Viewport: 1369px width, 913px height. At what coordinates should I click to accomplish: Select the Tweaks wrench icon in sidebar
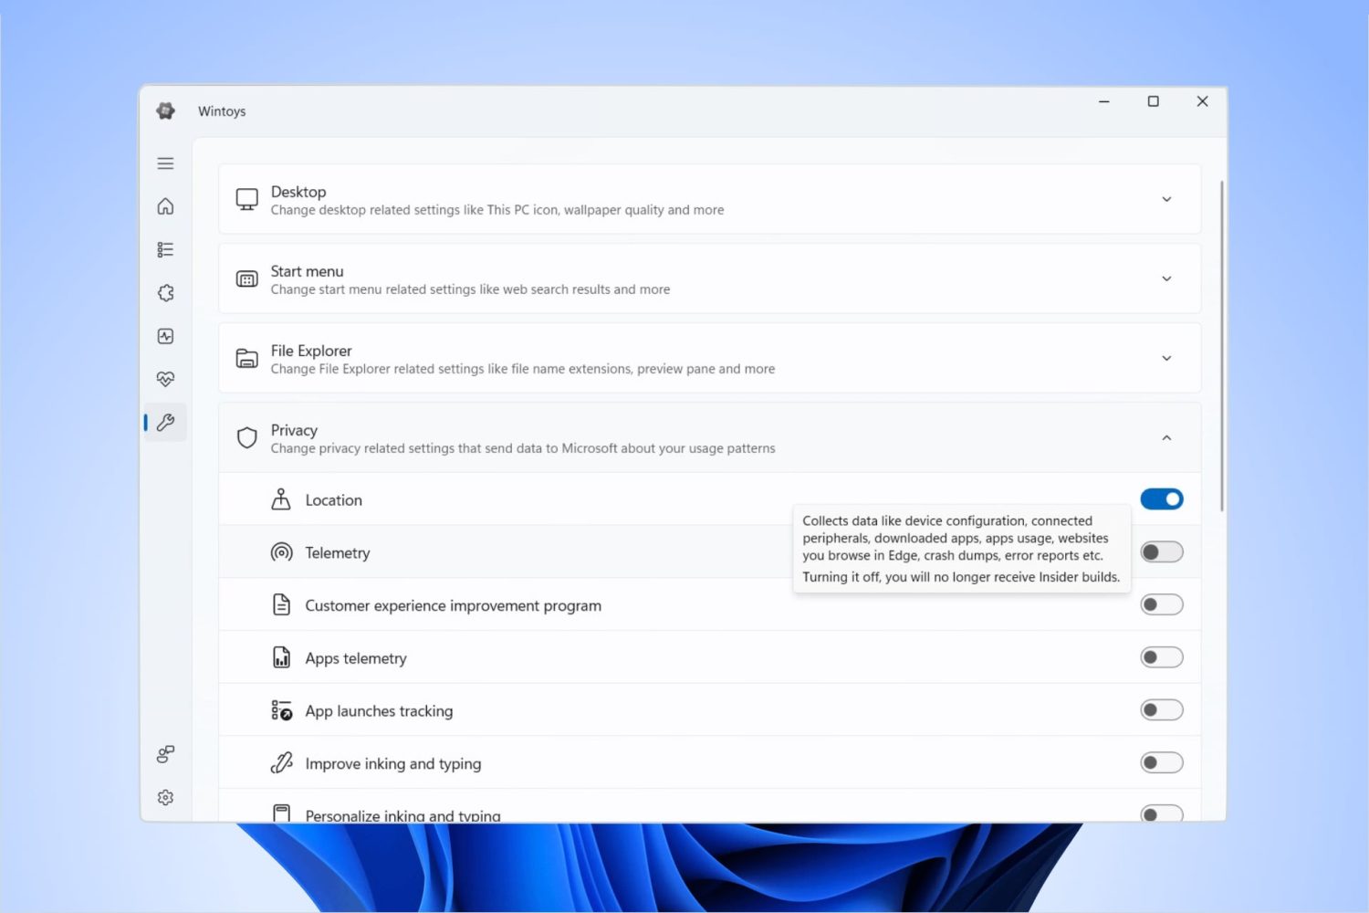point(165,423)
